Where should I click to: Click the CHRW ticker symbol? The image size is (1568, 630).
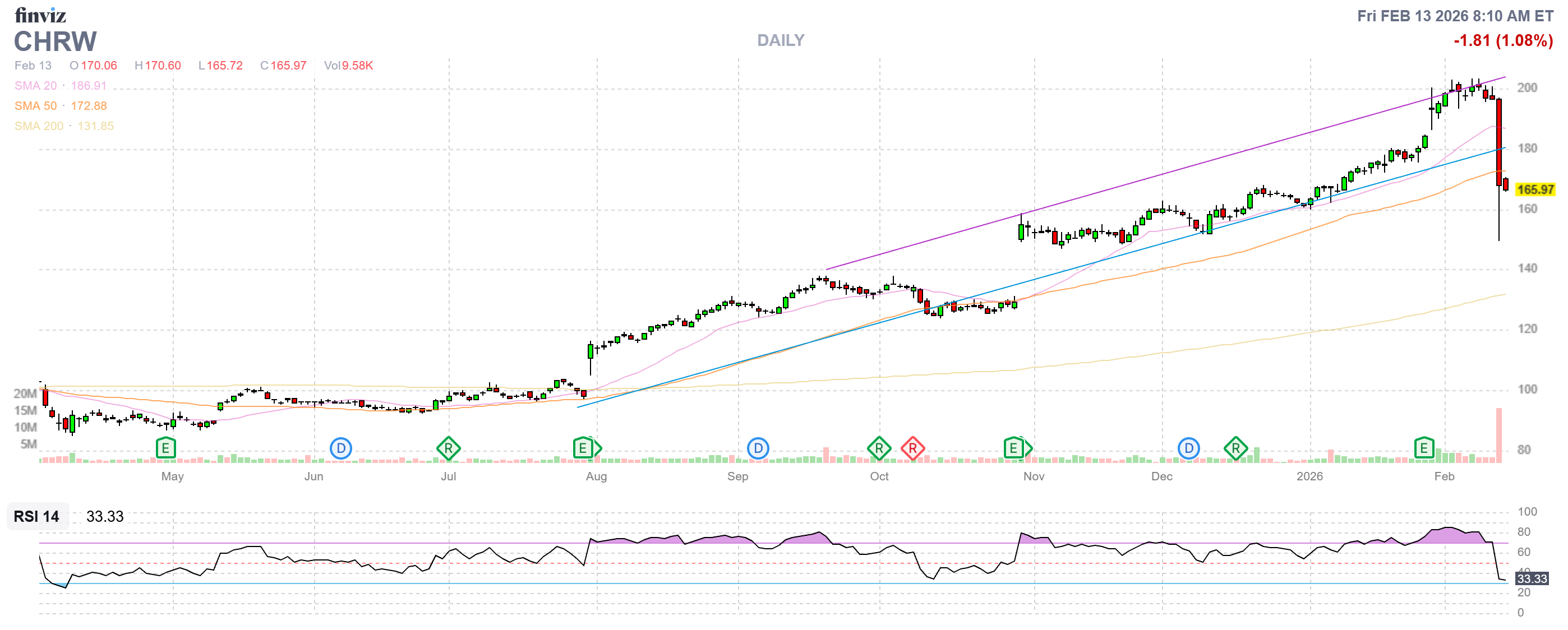[x=55, y=41]
